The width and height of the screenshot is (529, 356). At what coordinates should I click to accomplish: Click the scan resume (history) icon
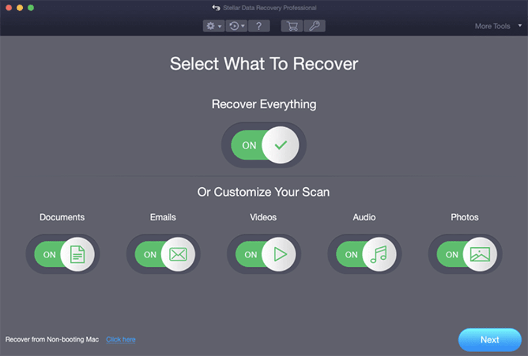tap(233, 25)
